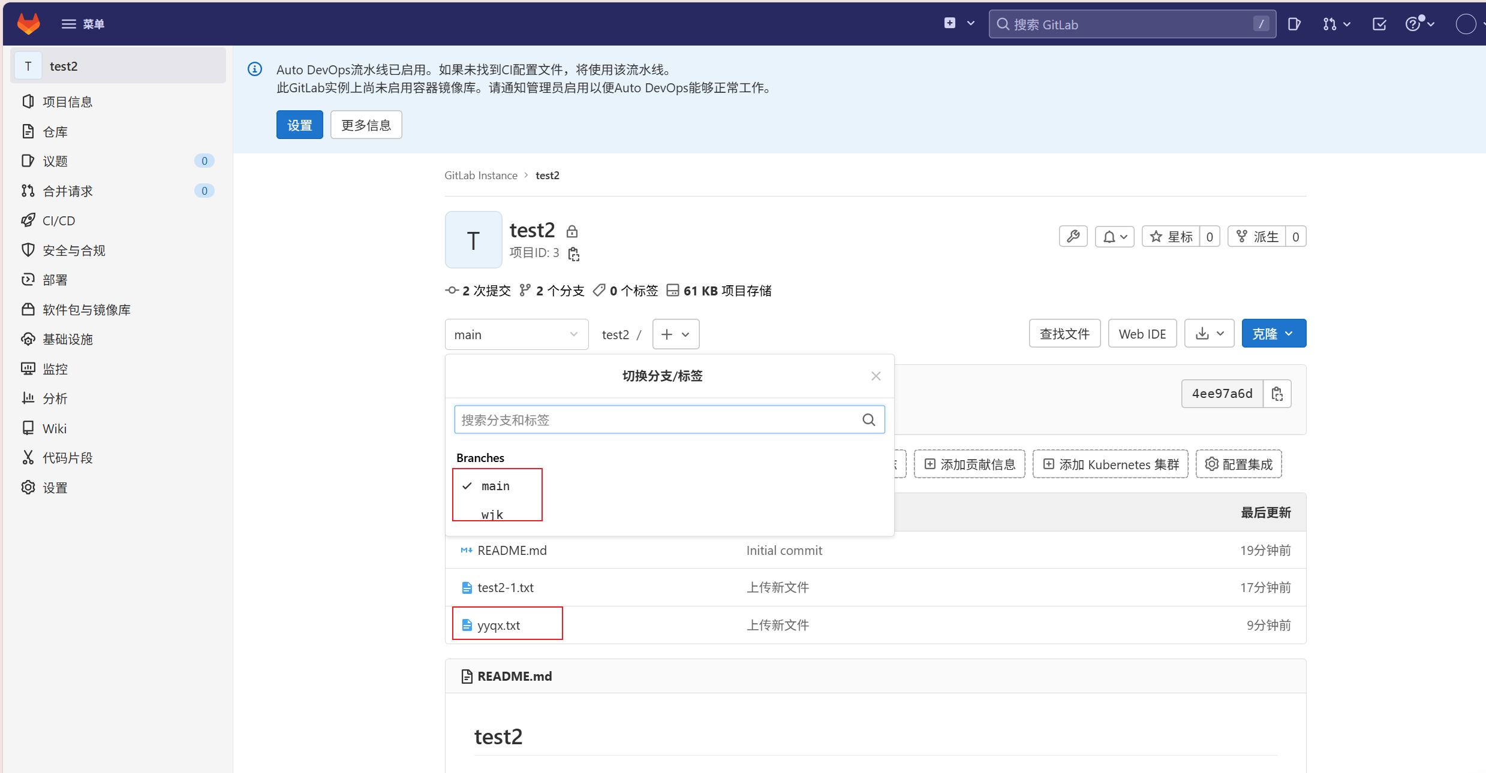Open the yyqx.txt file
The height and width of the screenshot is (773, 1486).
click(499, 625)
